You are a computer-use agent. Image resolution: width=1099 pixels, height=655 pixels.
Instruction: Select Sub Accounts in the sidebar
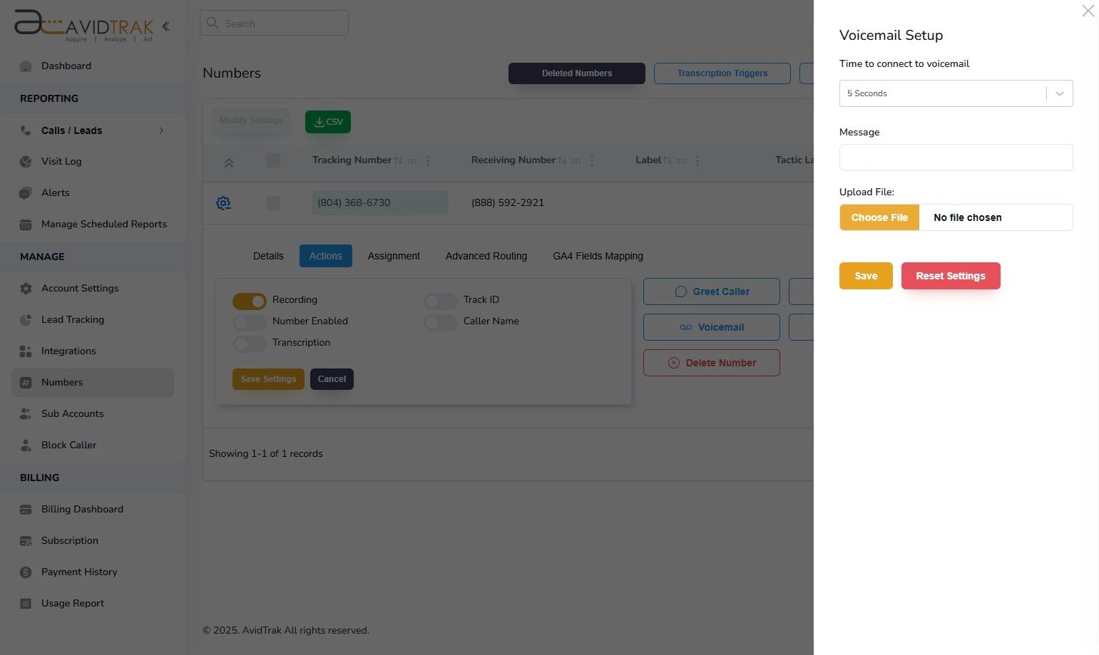72,413
